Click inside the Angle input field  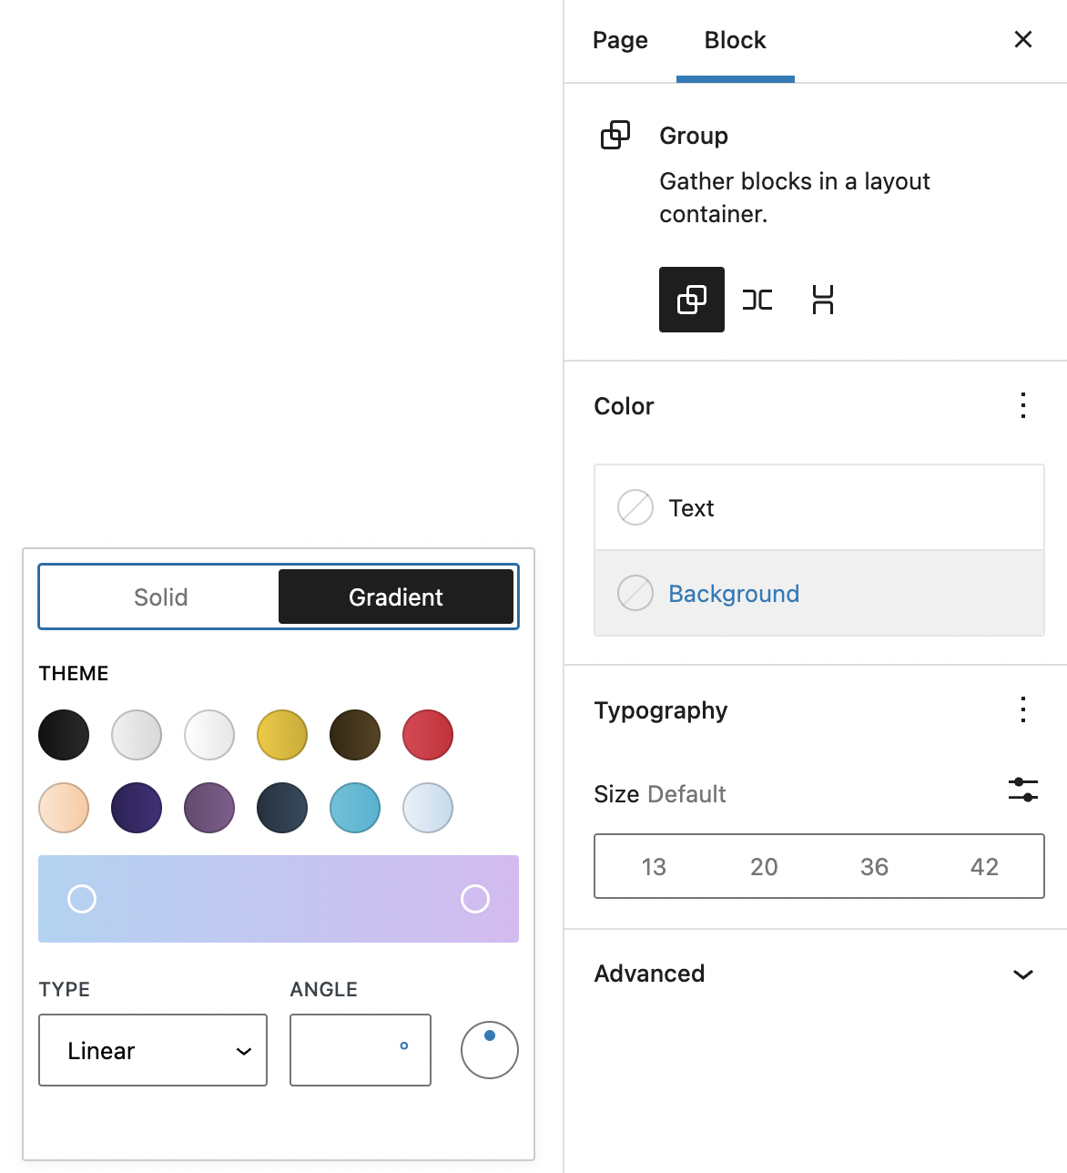(x=360, y=1050)
